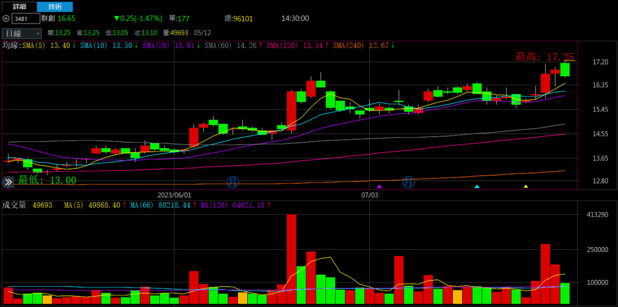Click the yellow triangle marker

pyautogui.click(x=526, y=186)
